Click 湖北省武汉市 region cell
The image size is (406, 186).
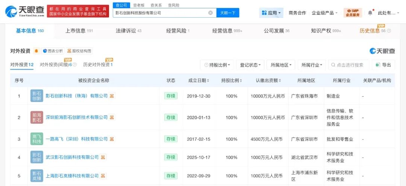[x=304, y=157]
